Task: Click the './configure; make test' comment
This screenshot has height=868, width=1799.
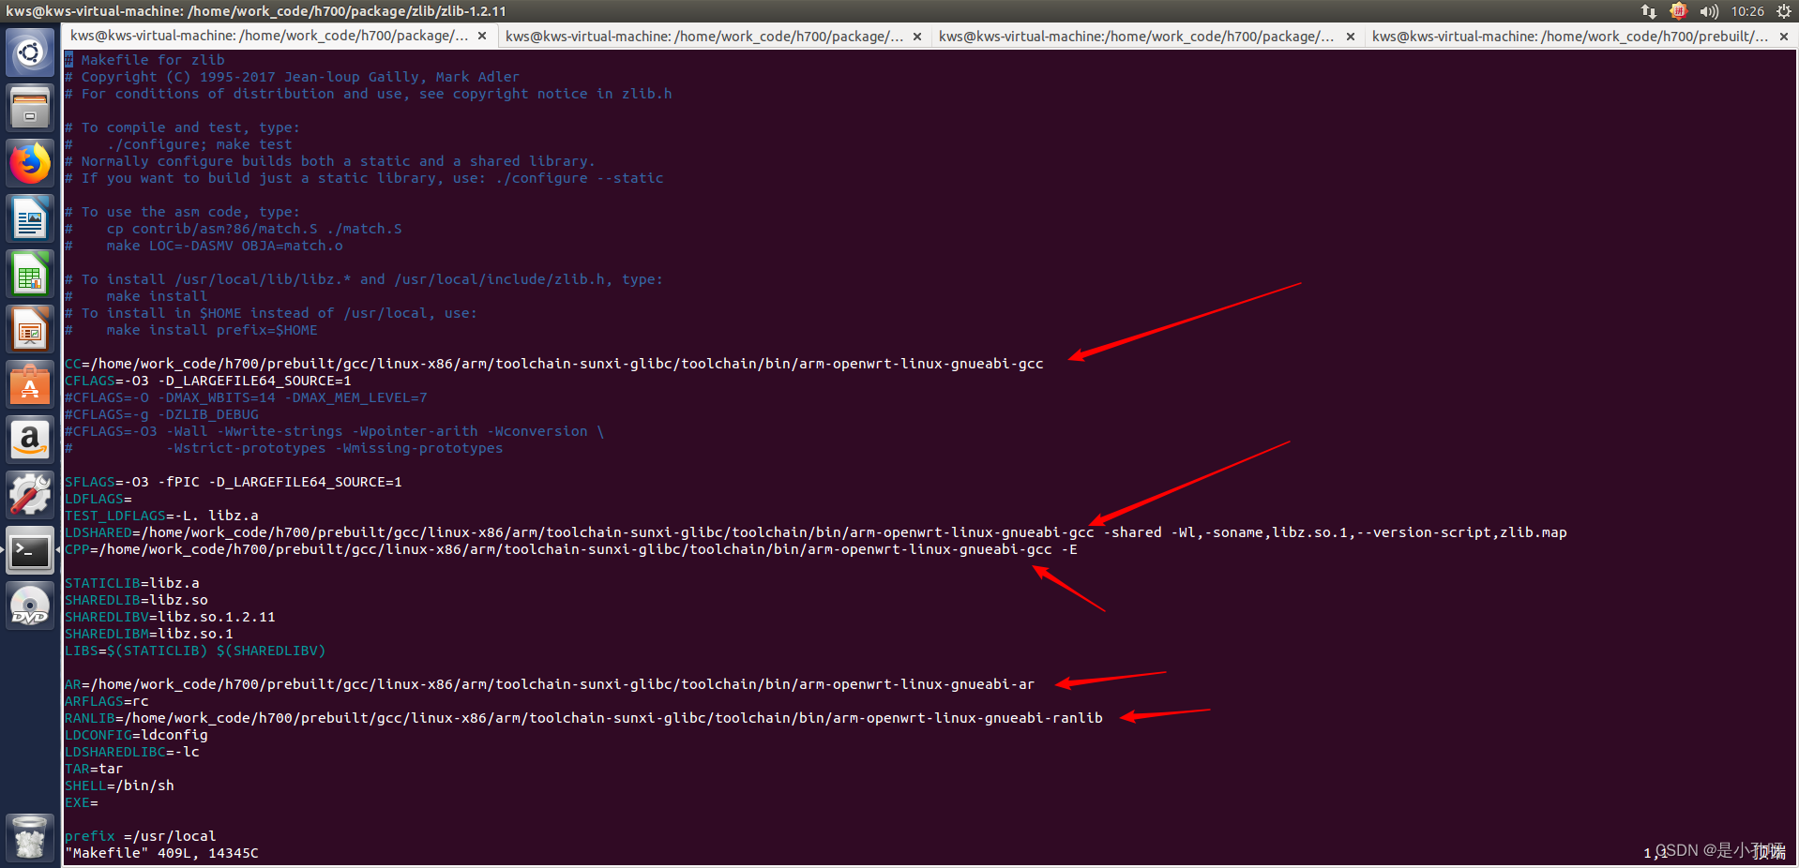Action: 178,144
